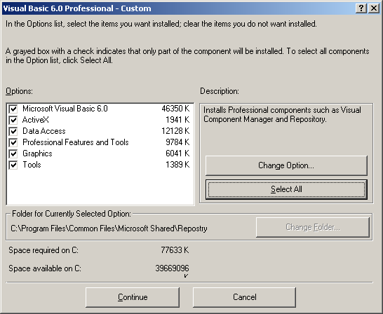Cancel the custom setup dialog

click(245, 297)
